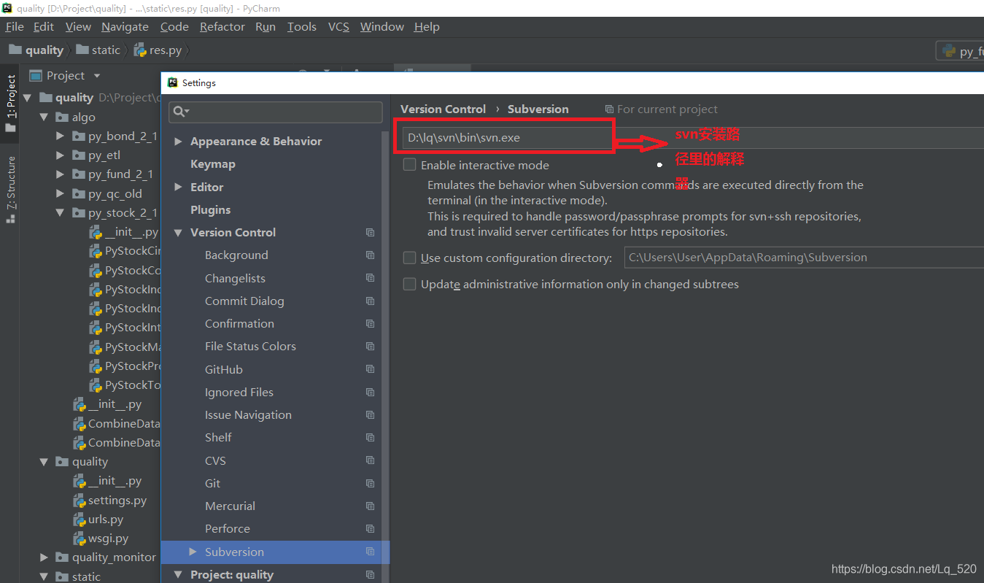This screenshot has height=583, width=984.
Task: Click the Python file icon of urls.py
Action: [80, 520]
